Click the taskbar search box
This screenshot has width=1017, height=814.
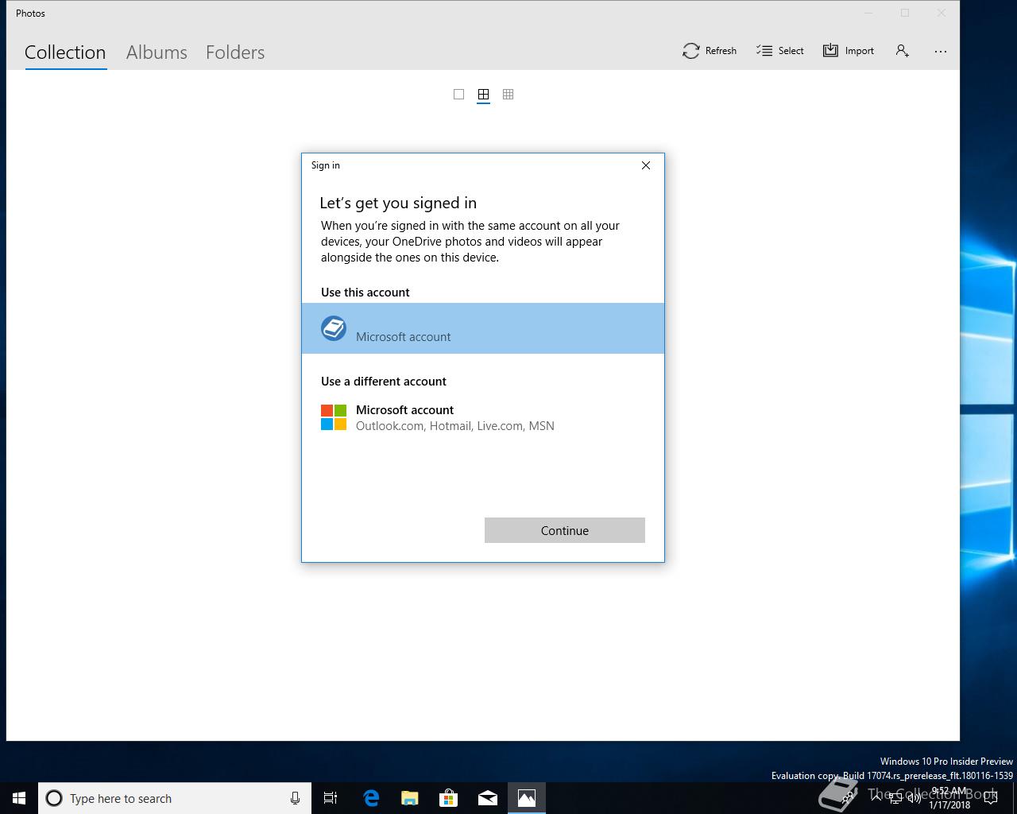pos(174,798)
